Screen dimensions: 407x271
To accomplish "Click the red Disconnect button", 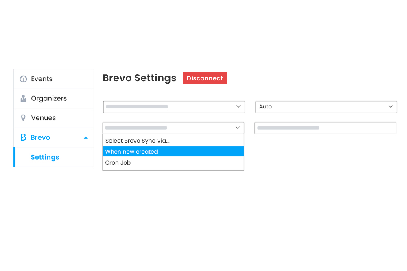I will click(205, 78).
